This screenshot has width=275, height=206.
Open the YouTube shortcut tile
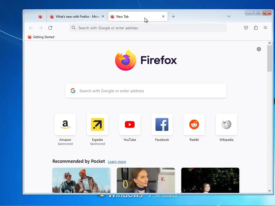tap(130, 124)
